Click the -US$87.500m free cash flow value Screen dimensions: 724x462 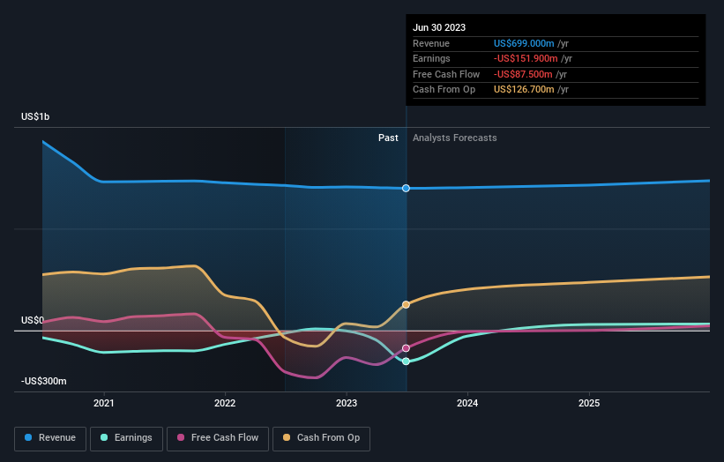pyautogui.click(x=523, y=74)
